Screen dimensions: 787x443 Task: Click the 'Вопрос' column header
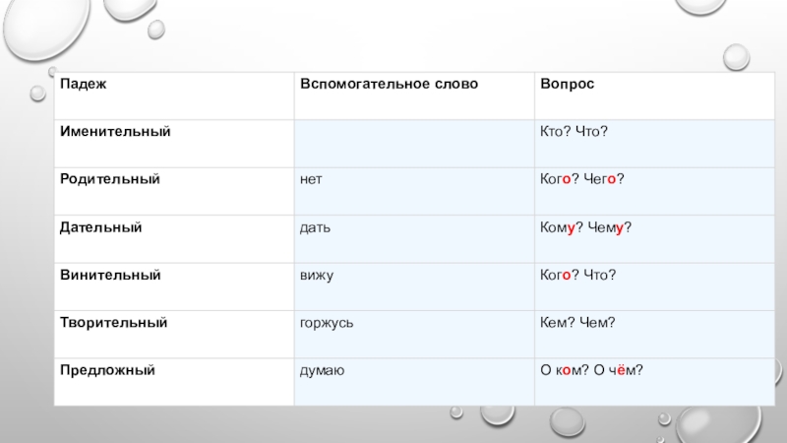[567, 84]
